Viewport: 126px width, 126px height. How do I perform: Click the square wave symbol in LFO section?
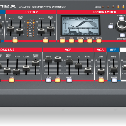click(31, 25)
